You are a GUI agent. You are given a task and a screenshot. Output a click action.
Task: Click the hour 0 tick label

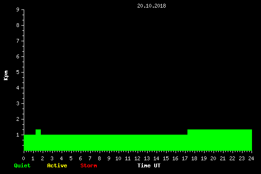23,158
